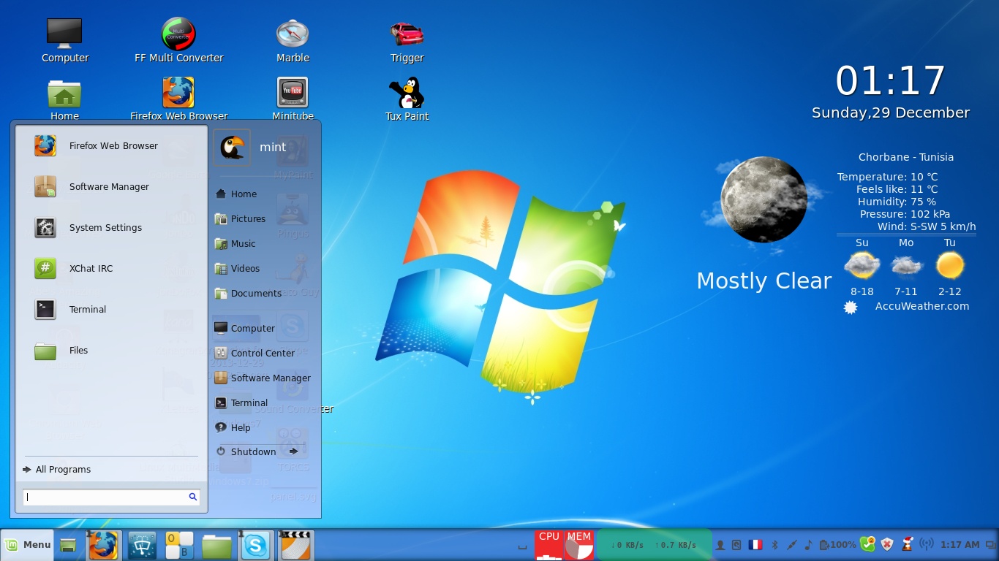Toggle the Mint Menu button
Screen dimensions: 999x561
(28, 545)
